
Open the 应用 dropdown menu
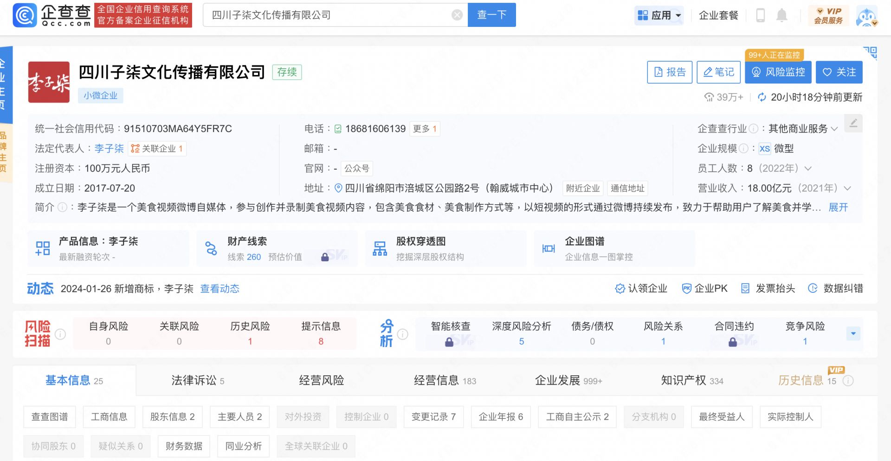pos(659,15)
